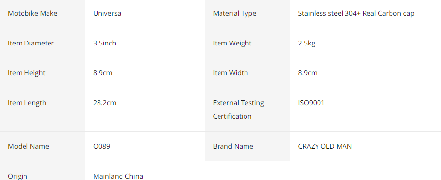Select the 3.5inch diameter value

(105, 43)
